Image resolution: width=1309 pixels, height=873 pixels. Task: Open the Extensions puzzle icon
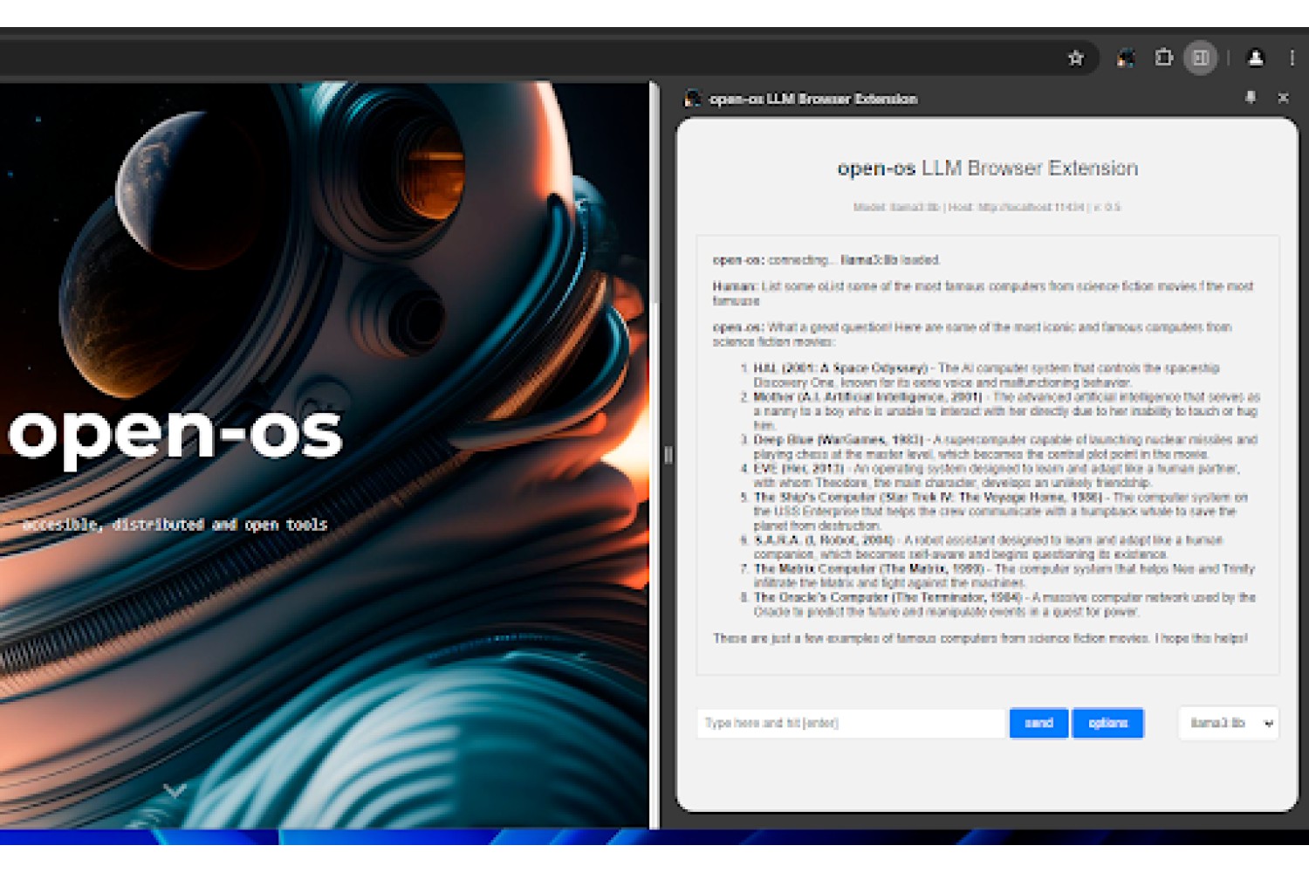(1163, 58)
